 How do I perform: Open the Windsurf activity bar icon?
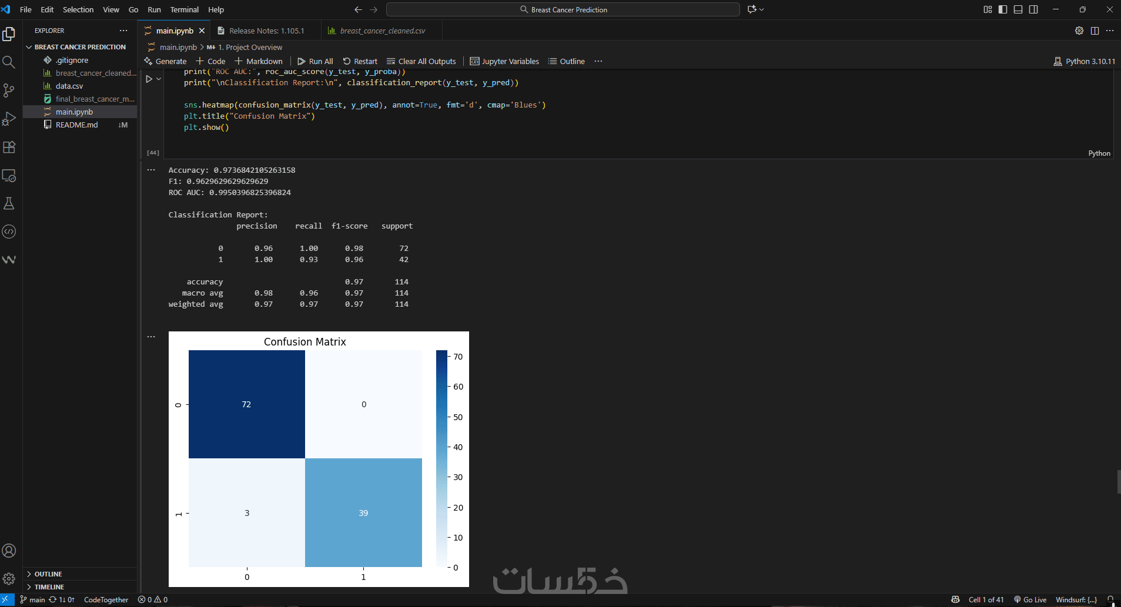click(9, 260)
